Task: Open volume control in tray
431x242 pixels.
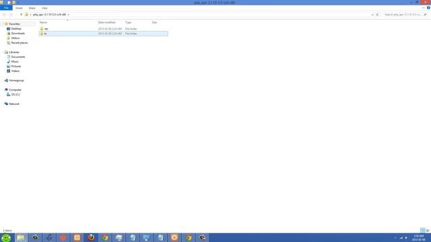Action: pyautogui.click(x=406, y=238)
